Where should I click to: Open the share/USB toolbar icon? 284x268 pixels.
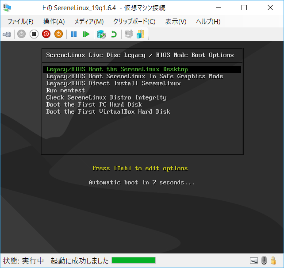point(141,34)
